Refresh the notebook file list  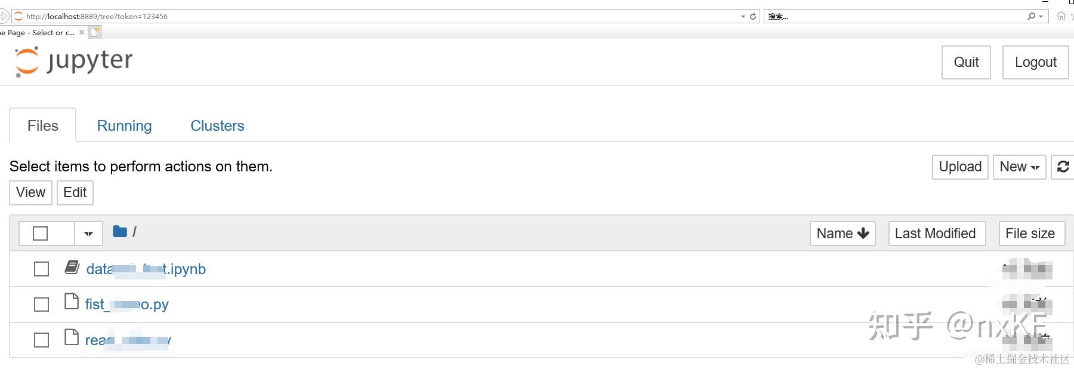click(x=1063, y=167)
